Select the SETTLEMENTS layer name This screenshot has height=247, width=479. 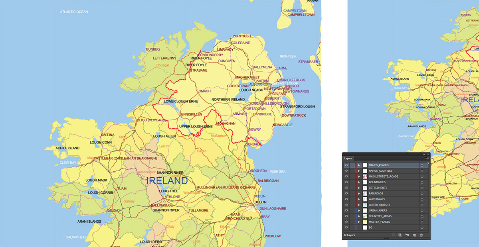pos(378,188)
